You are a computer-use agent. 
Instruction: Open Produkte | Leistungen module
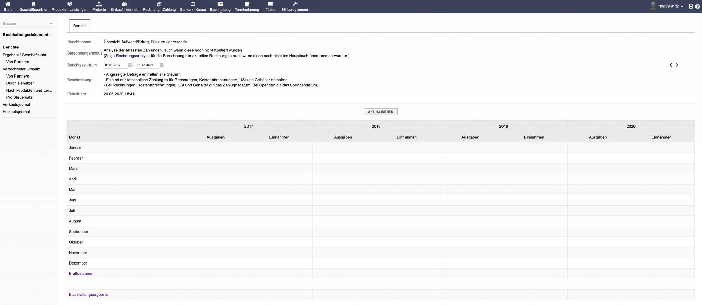pyautogui.click(x=70, y=7)
